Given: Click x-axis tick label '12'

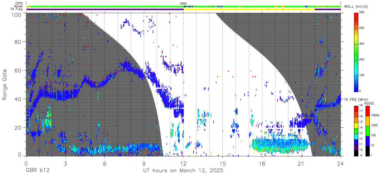Looking at the screenshot, I should point(183,163).
